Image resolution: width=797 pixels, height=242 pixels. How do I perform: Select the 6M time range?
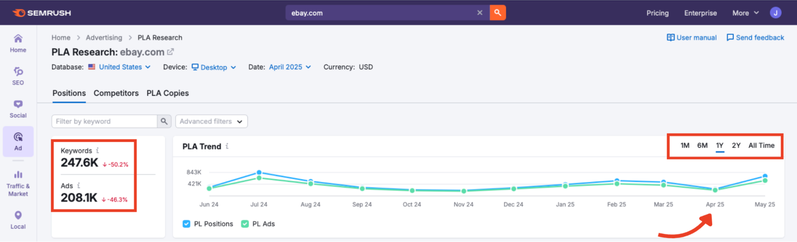[x=702, y=146]
